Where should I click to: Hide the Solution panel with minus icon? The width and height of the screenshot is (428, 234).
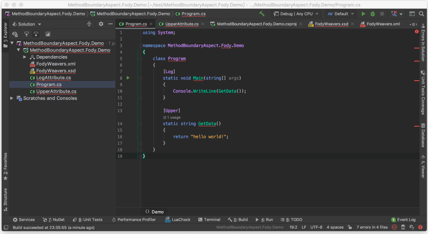coord(110,24)
